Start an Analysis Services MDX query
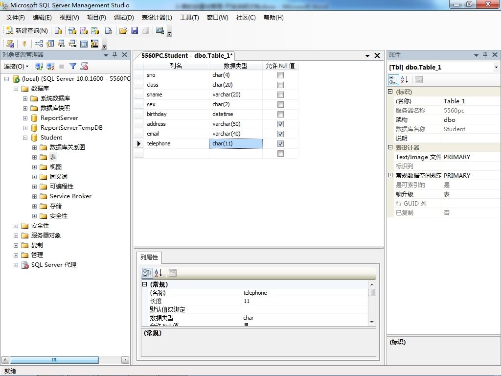This screenshot has height=376, width=501. coord(72,30)
